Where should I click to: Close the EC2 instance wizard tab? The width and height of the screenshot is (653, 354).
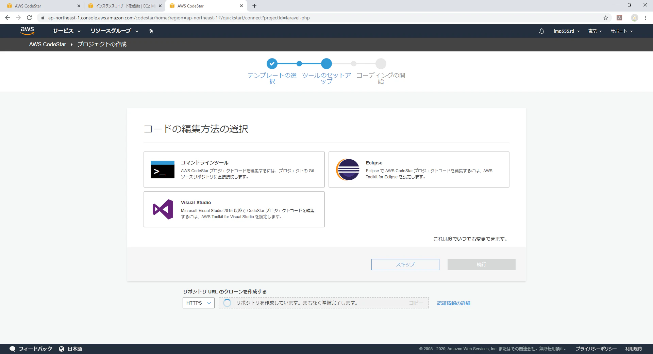point(160,6)
